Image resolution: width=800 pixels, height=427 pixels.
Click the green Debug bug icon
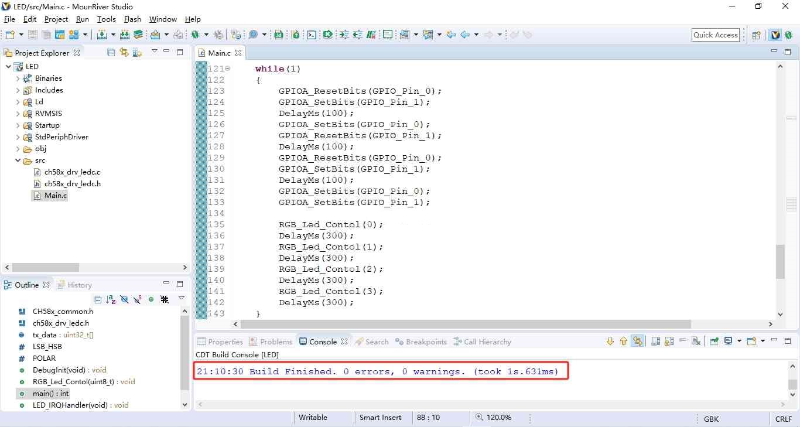(194, 35)
